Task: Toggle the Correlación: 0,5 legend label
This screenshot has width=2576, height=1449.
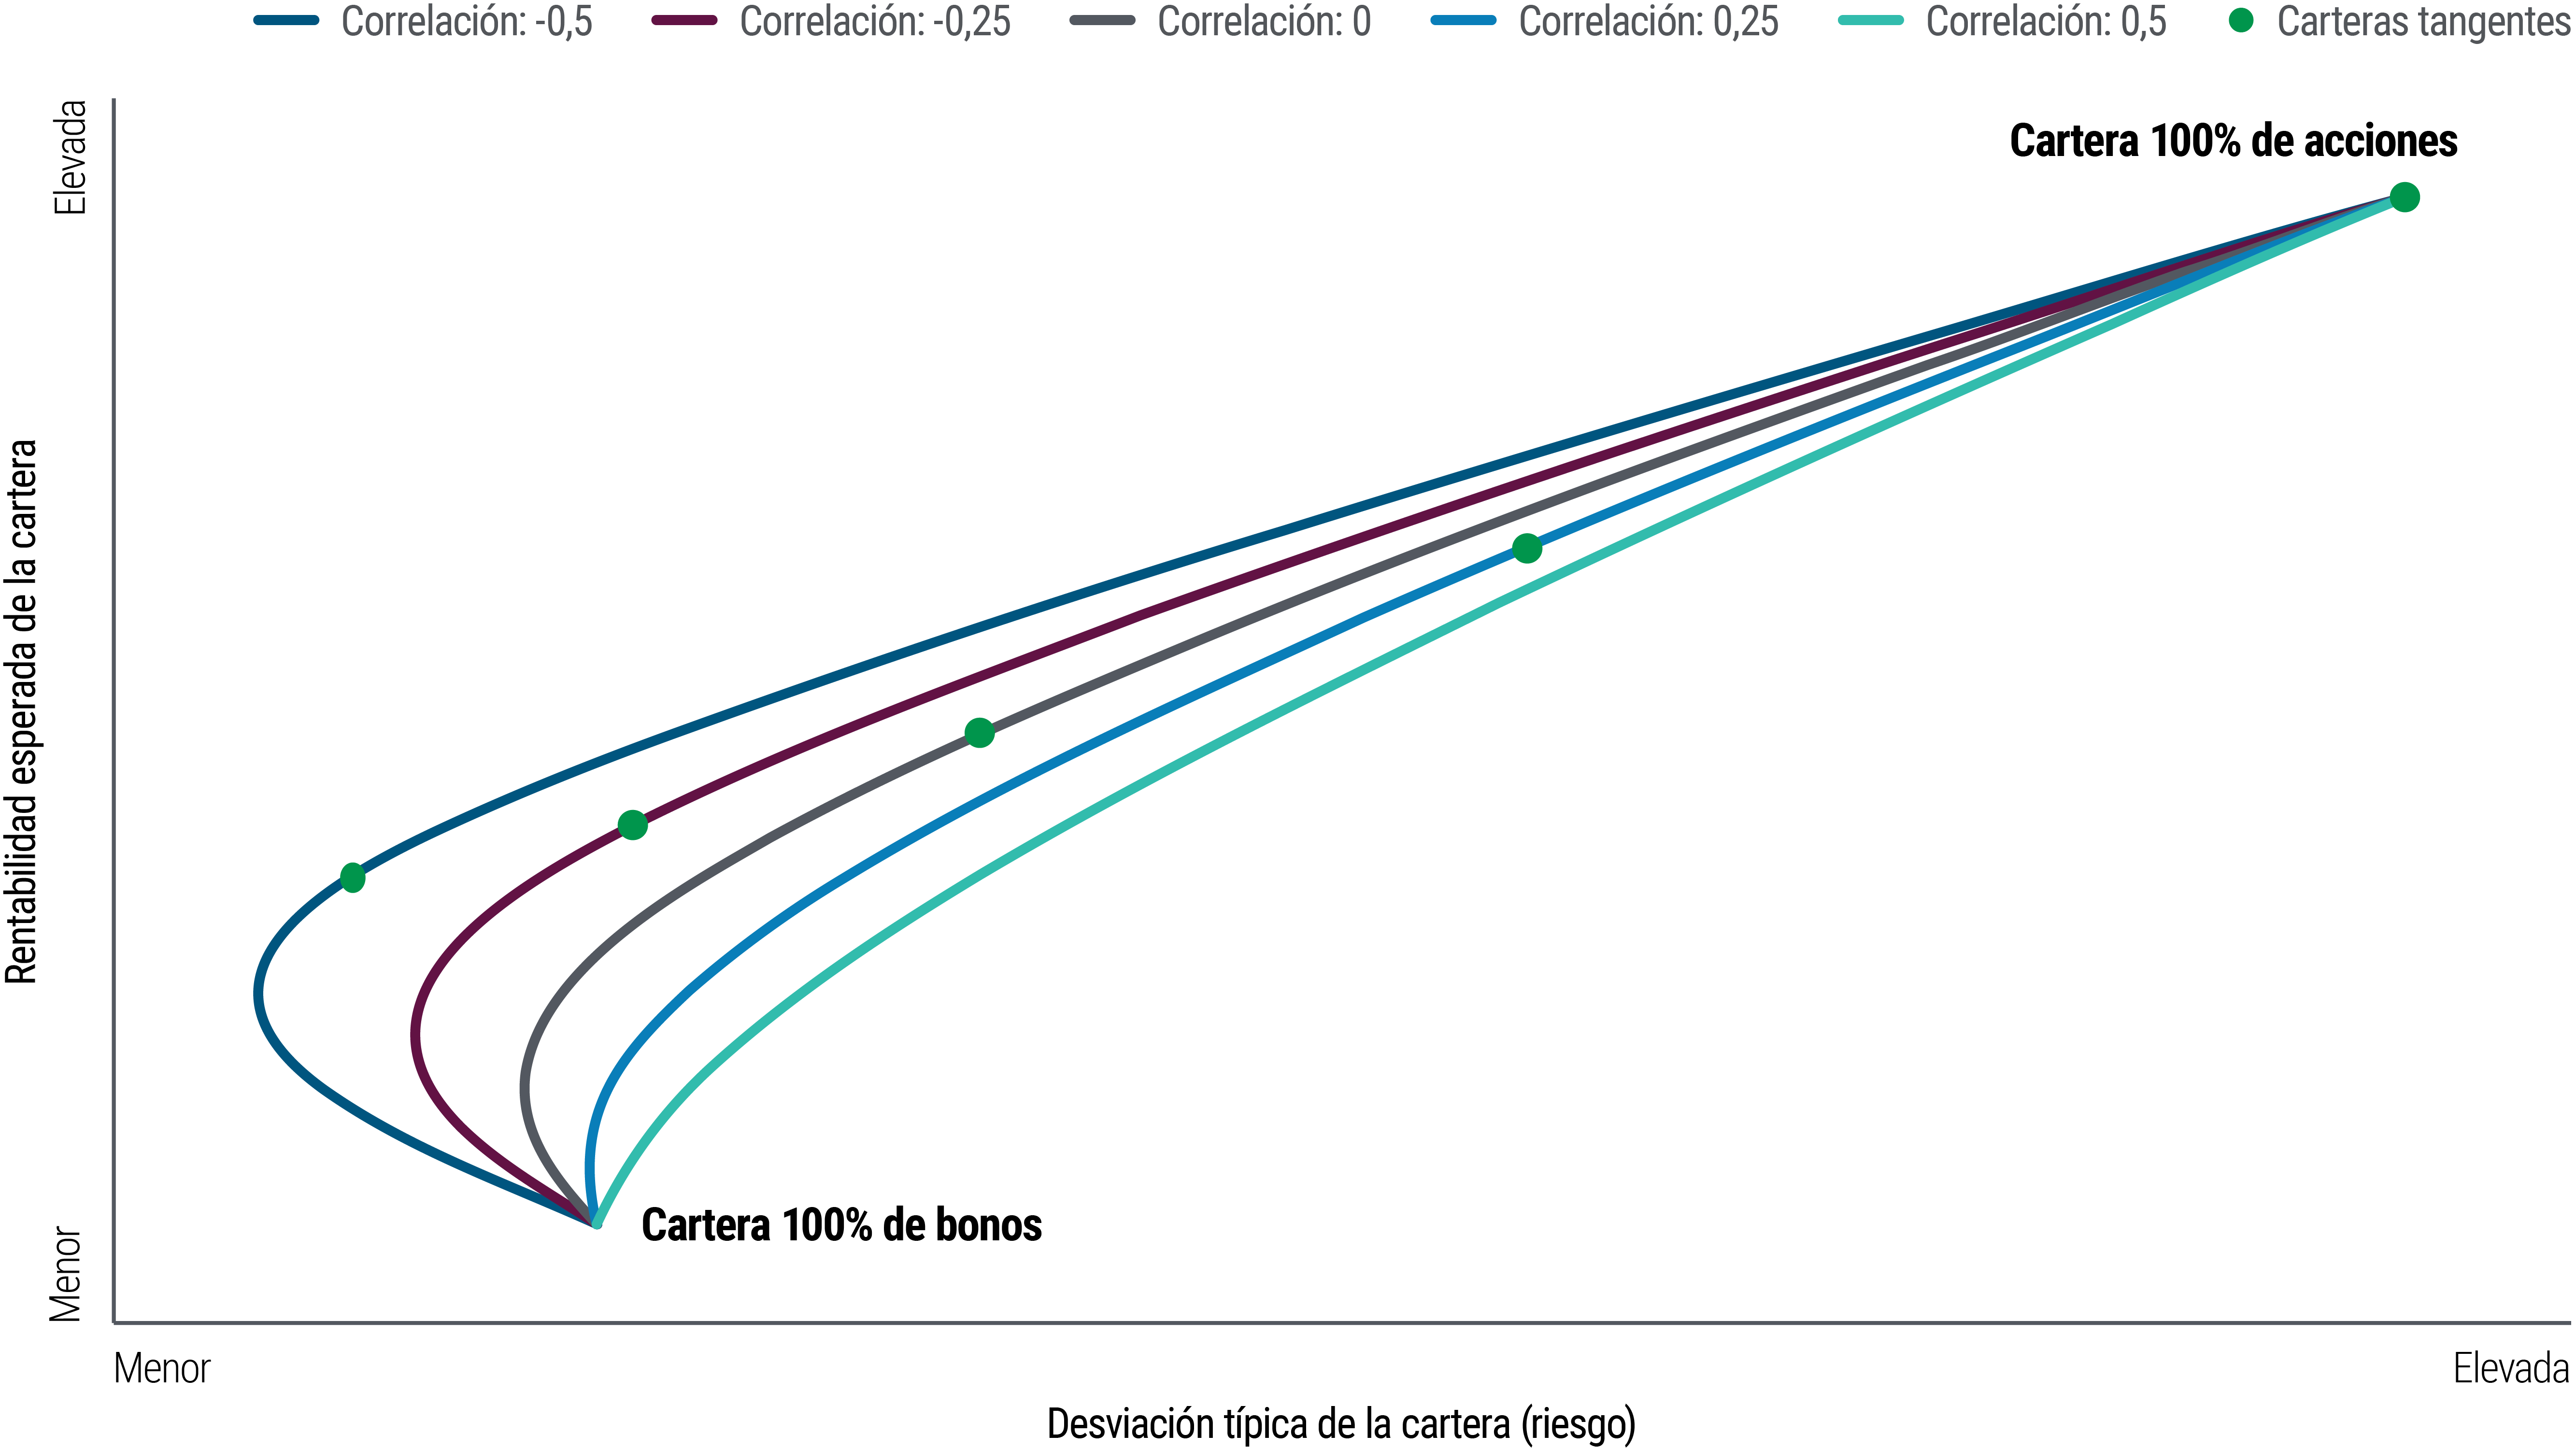Action: pos(2046,21)
